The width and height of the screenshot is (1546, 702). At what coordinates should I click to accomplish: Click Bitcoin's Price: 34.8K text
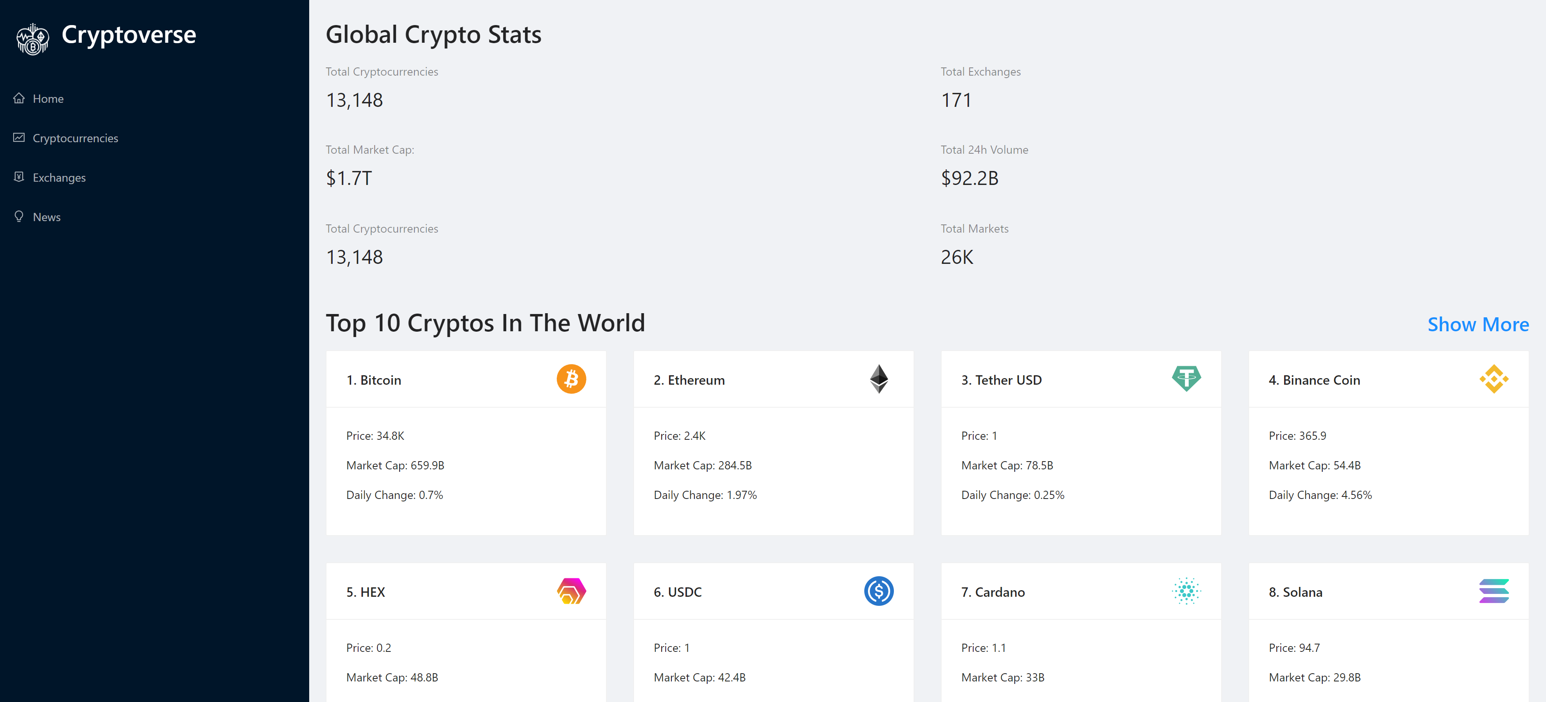pos(375,436)
